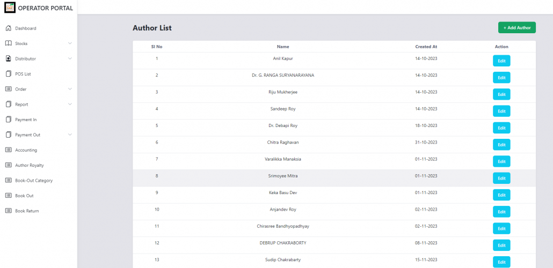Open the Book-Out Category menu item
The height and width of the screenshot is (268, 553).
[34, 181]
